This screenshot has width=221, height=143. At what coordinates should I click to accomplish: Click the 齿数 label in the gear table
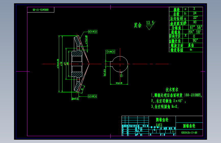click(x=176, y=14)
